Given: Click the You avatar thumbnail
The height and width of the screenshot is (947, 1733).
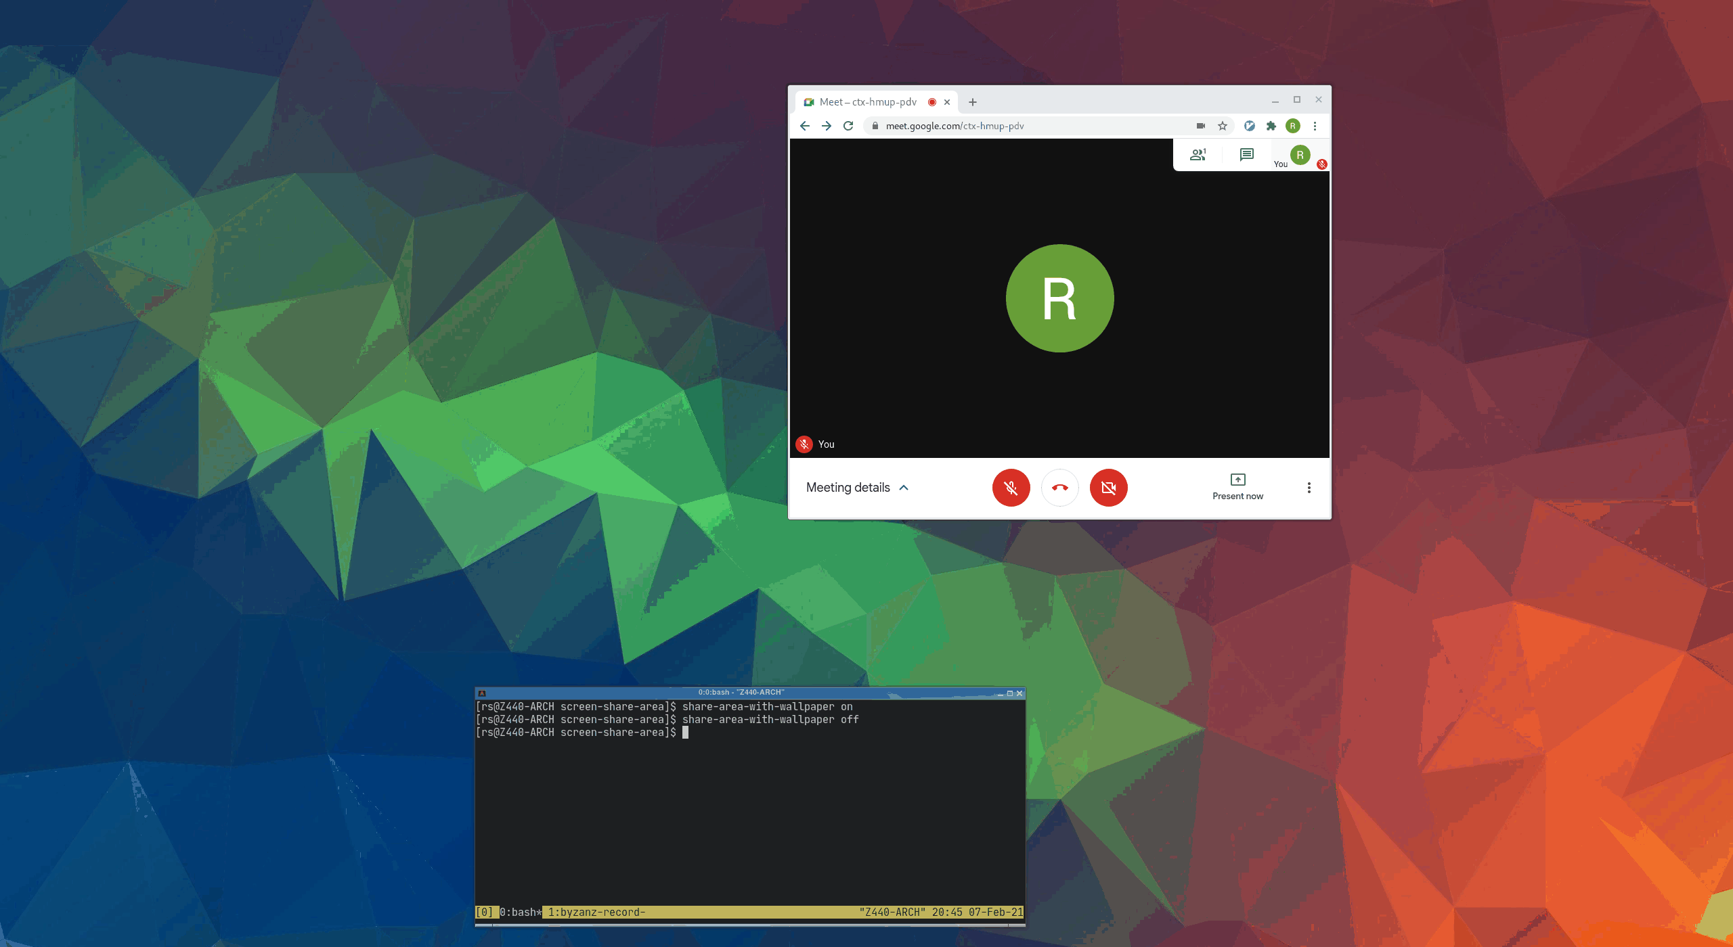Looking at the screenshot, I should click(x=1300, y=155).
